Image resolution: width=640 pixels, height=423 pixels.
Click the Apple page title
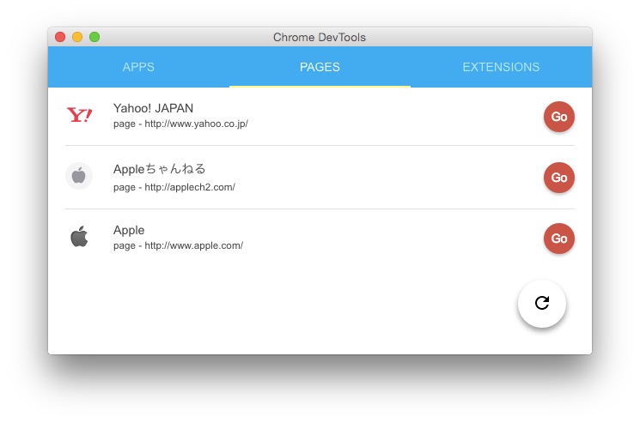[129, 230]
